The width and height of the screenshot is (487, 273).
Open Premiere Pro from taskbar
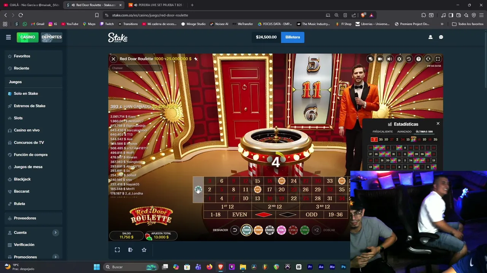[x=310, y=267]
